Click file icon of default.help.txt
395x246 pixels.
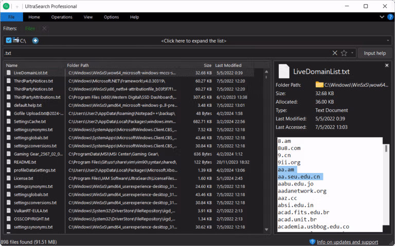click(x=9, y=105)
